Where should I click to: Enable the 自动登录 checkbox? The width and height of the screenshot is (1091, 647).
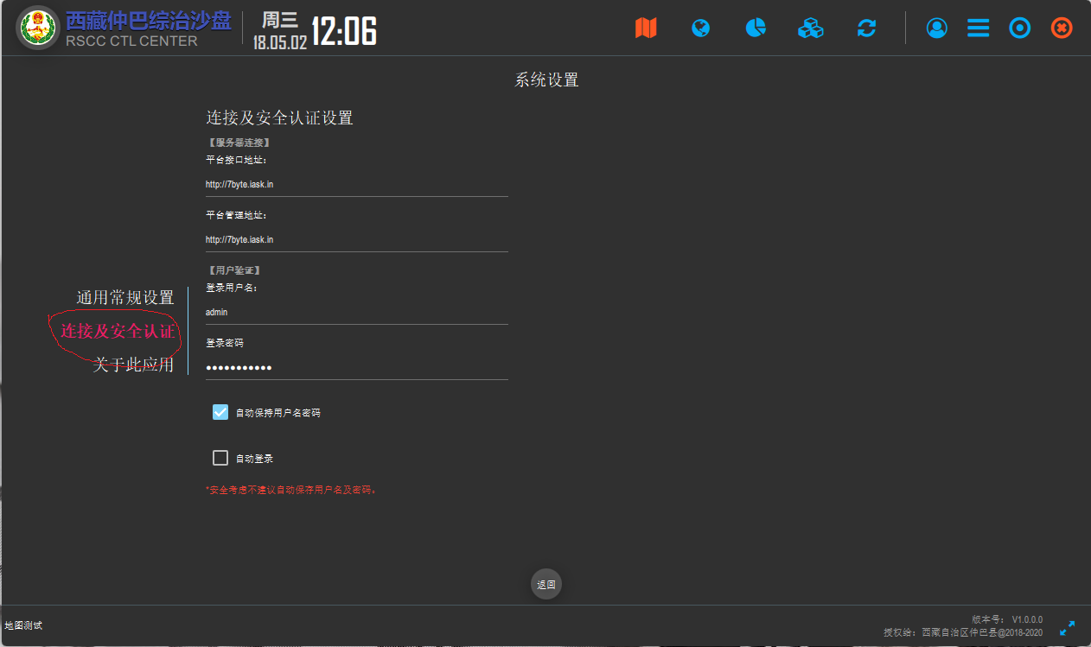[x=220, y=458]
